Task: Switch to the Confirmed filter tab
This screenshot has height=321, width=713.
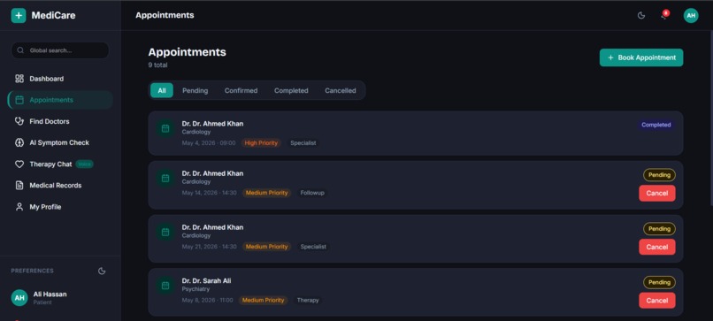Action: 241,90
